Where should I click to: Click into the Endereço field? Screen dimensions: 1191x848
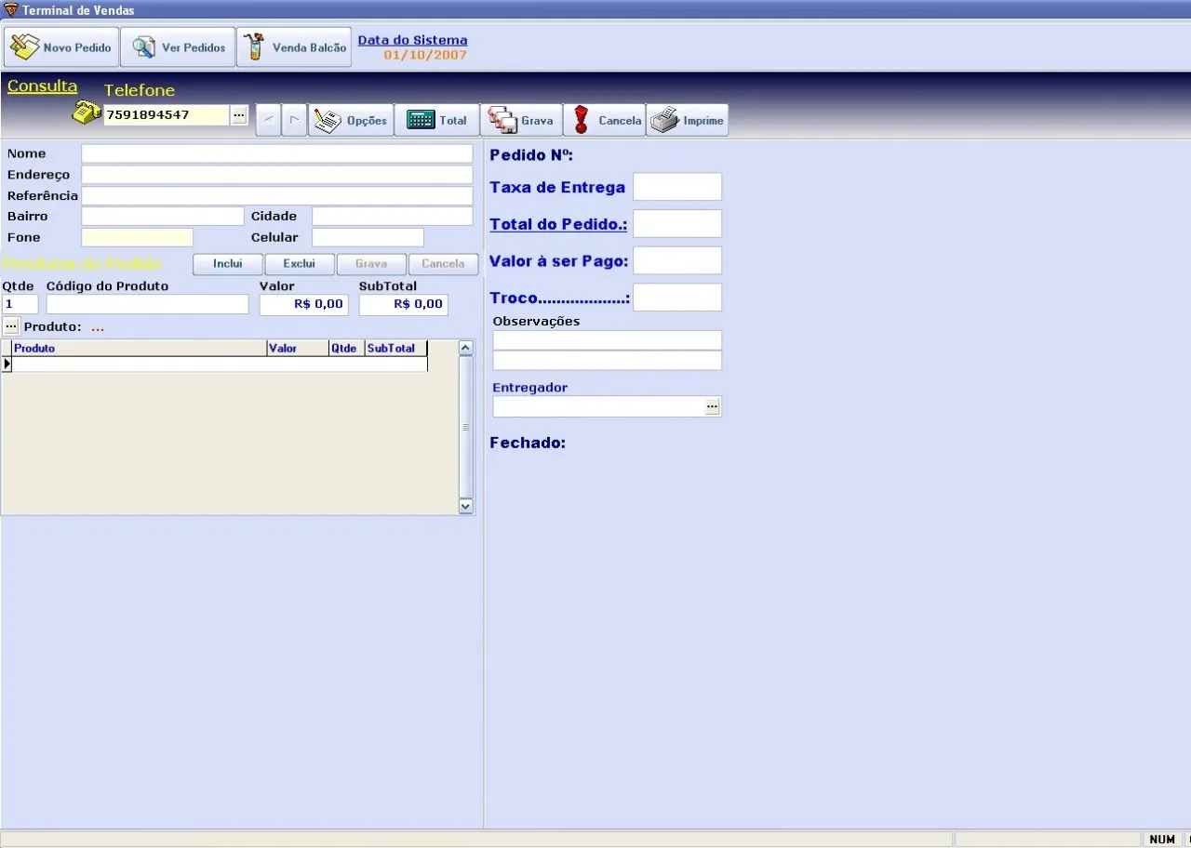[277, 175]
